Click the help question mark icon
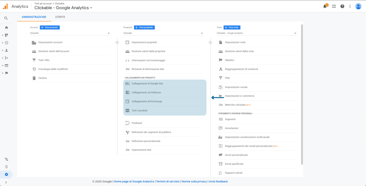Viewport: 366px width, 186px height. 342,6
